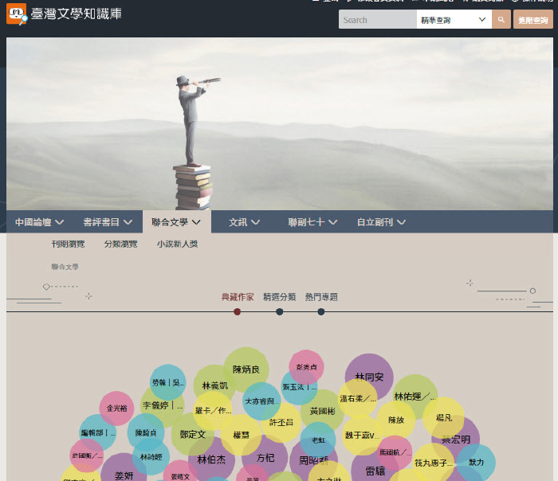The image size is (558, 481).
Task: Click the 進階查詢 advanced search button
Action: pos(533,20)
